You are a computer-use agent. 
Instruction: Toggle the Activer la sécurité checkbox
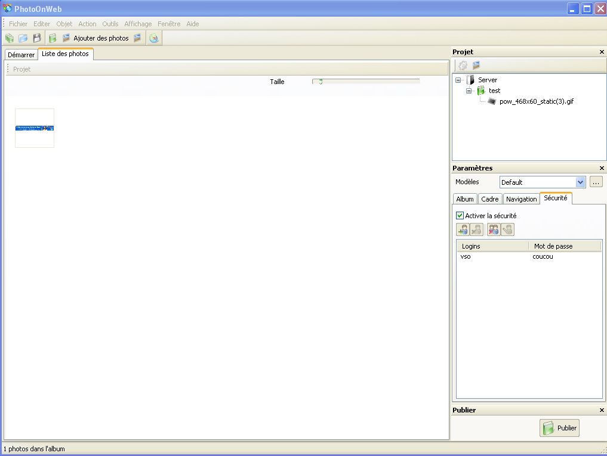click(x=460, y=216)
